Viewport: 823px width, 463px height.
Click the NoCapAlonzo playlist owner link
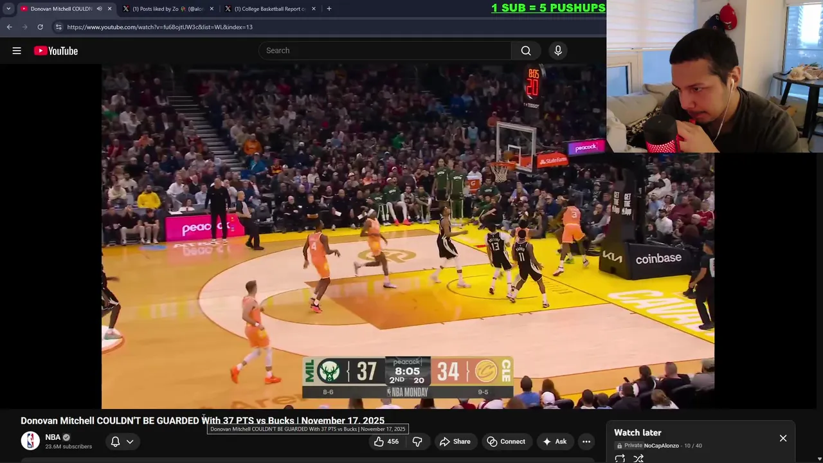[661, 446]
